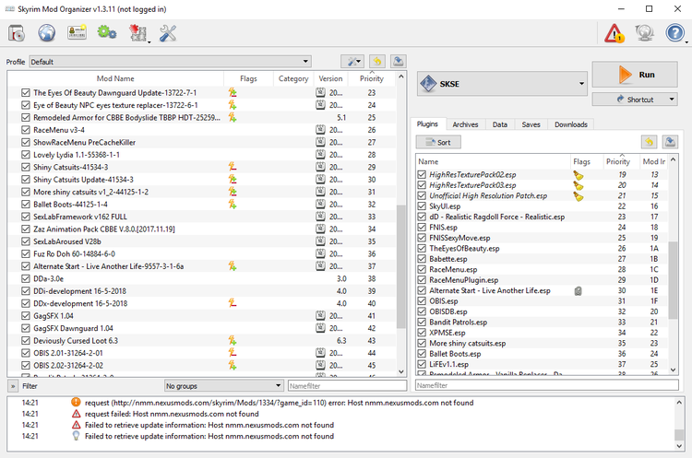
Task: Toggle SexLabFramework v162 FULL checkbox
Action: coord(26,217)
